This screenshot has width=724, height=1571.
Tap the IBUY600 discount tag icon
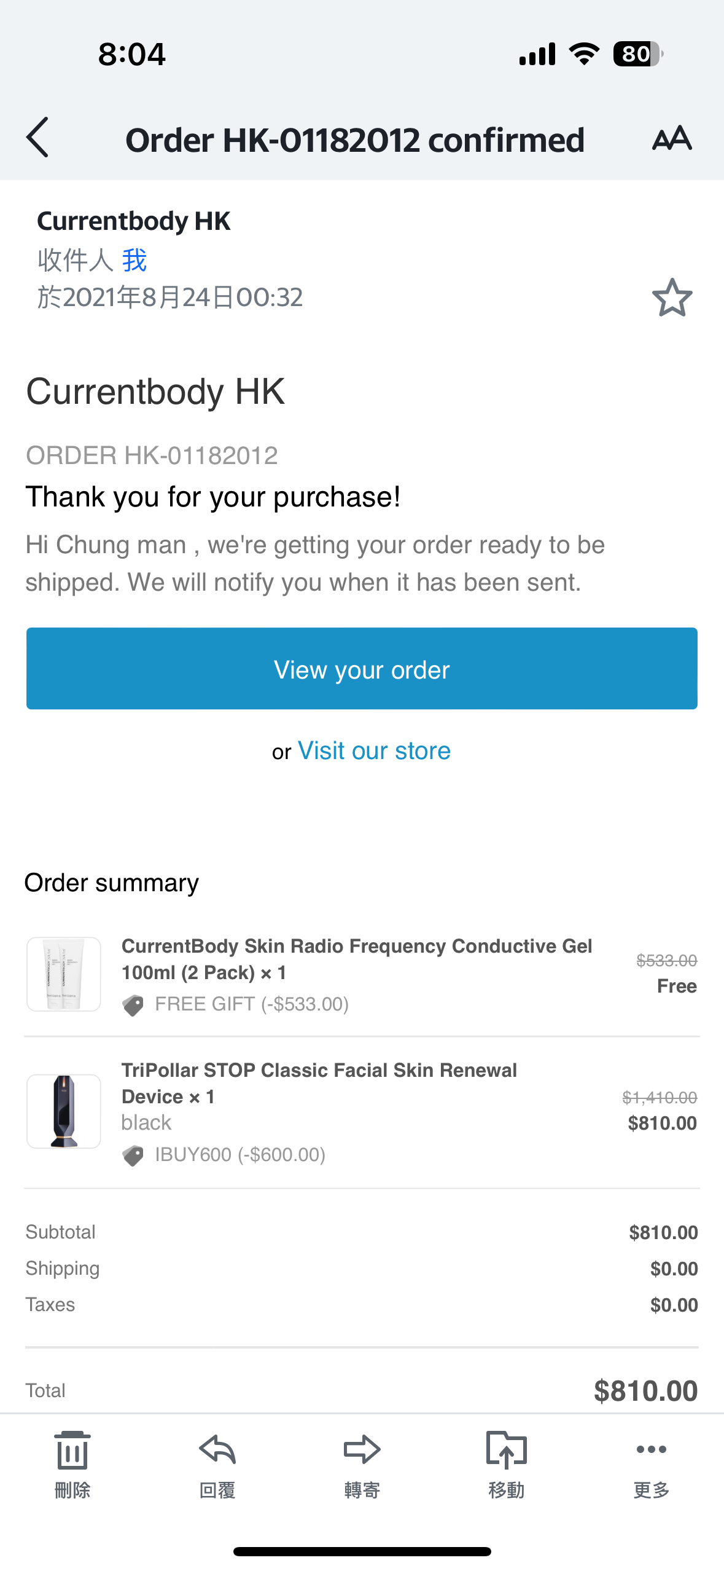click(133, 1156)
